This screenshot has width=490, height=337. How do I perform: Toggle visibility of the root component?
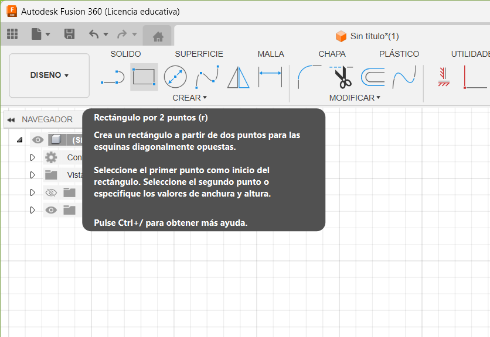pos(38,140)
